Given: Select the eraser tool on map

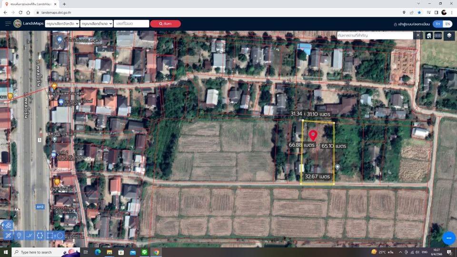Looking at the screenshot, I should [x=8, y=225].
